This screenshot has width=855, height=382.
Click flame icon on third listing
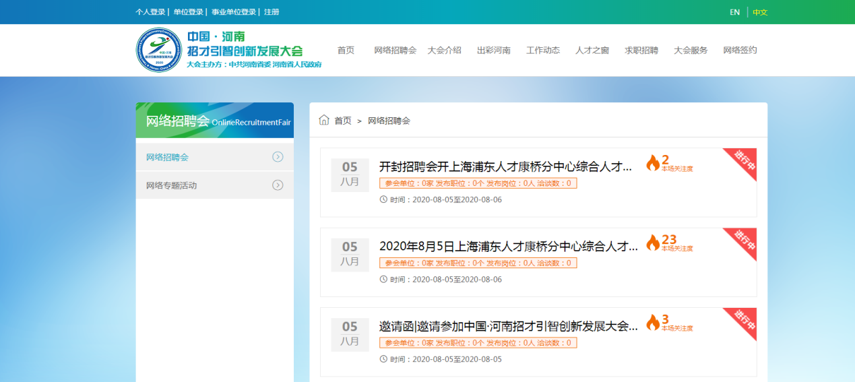(652, 323)
